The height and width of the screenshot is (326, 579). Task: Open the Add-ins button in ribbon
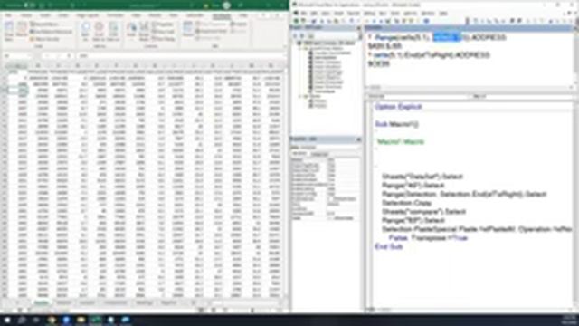click(x=86, y=31)
